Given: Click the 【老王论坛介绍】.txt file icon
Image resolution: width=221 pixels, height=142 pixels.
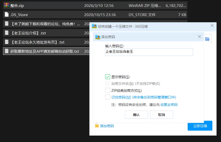Looking at the screenshot, I should (7, 33).
